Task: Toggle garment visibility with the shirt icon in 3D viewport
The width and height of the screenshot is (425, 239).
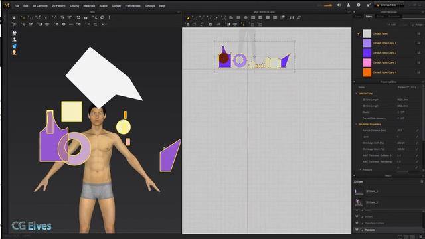Action: [x=15, y=33]
